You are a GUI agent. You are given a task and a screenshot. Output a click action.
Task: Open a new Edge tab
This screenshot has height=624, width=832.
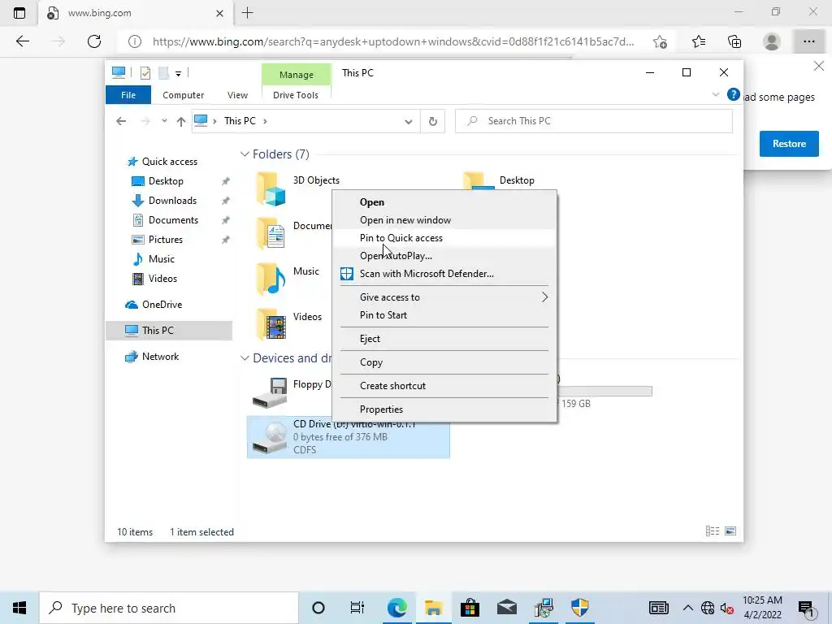[x=247, y=13]
